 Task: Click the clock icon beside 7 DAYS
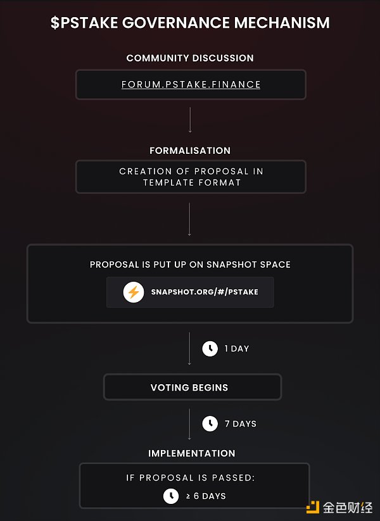[x=210, y=424]
